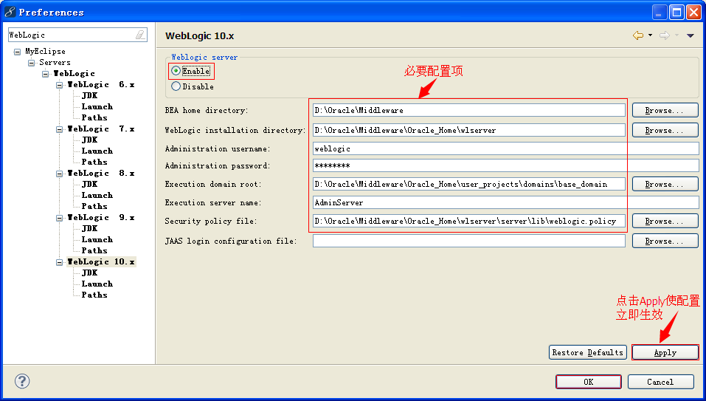Select JDK under WebLogic 6.x

(89, 95)
